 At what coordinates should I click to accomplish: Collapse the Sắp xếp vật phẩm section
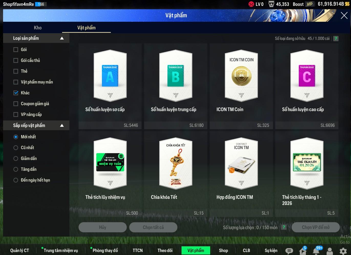click(62, 126)
